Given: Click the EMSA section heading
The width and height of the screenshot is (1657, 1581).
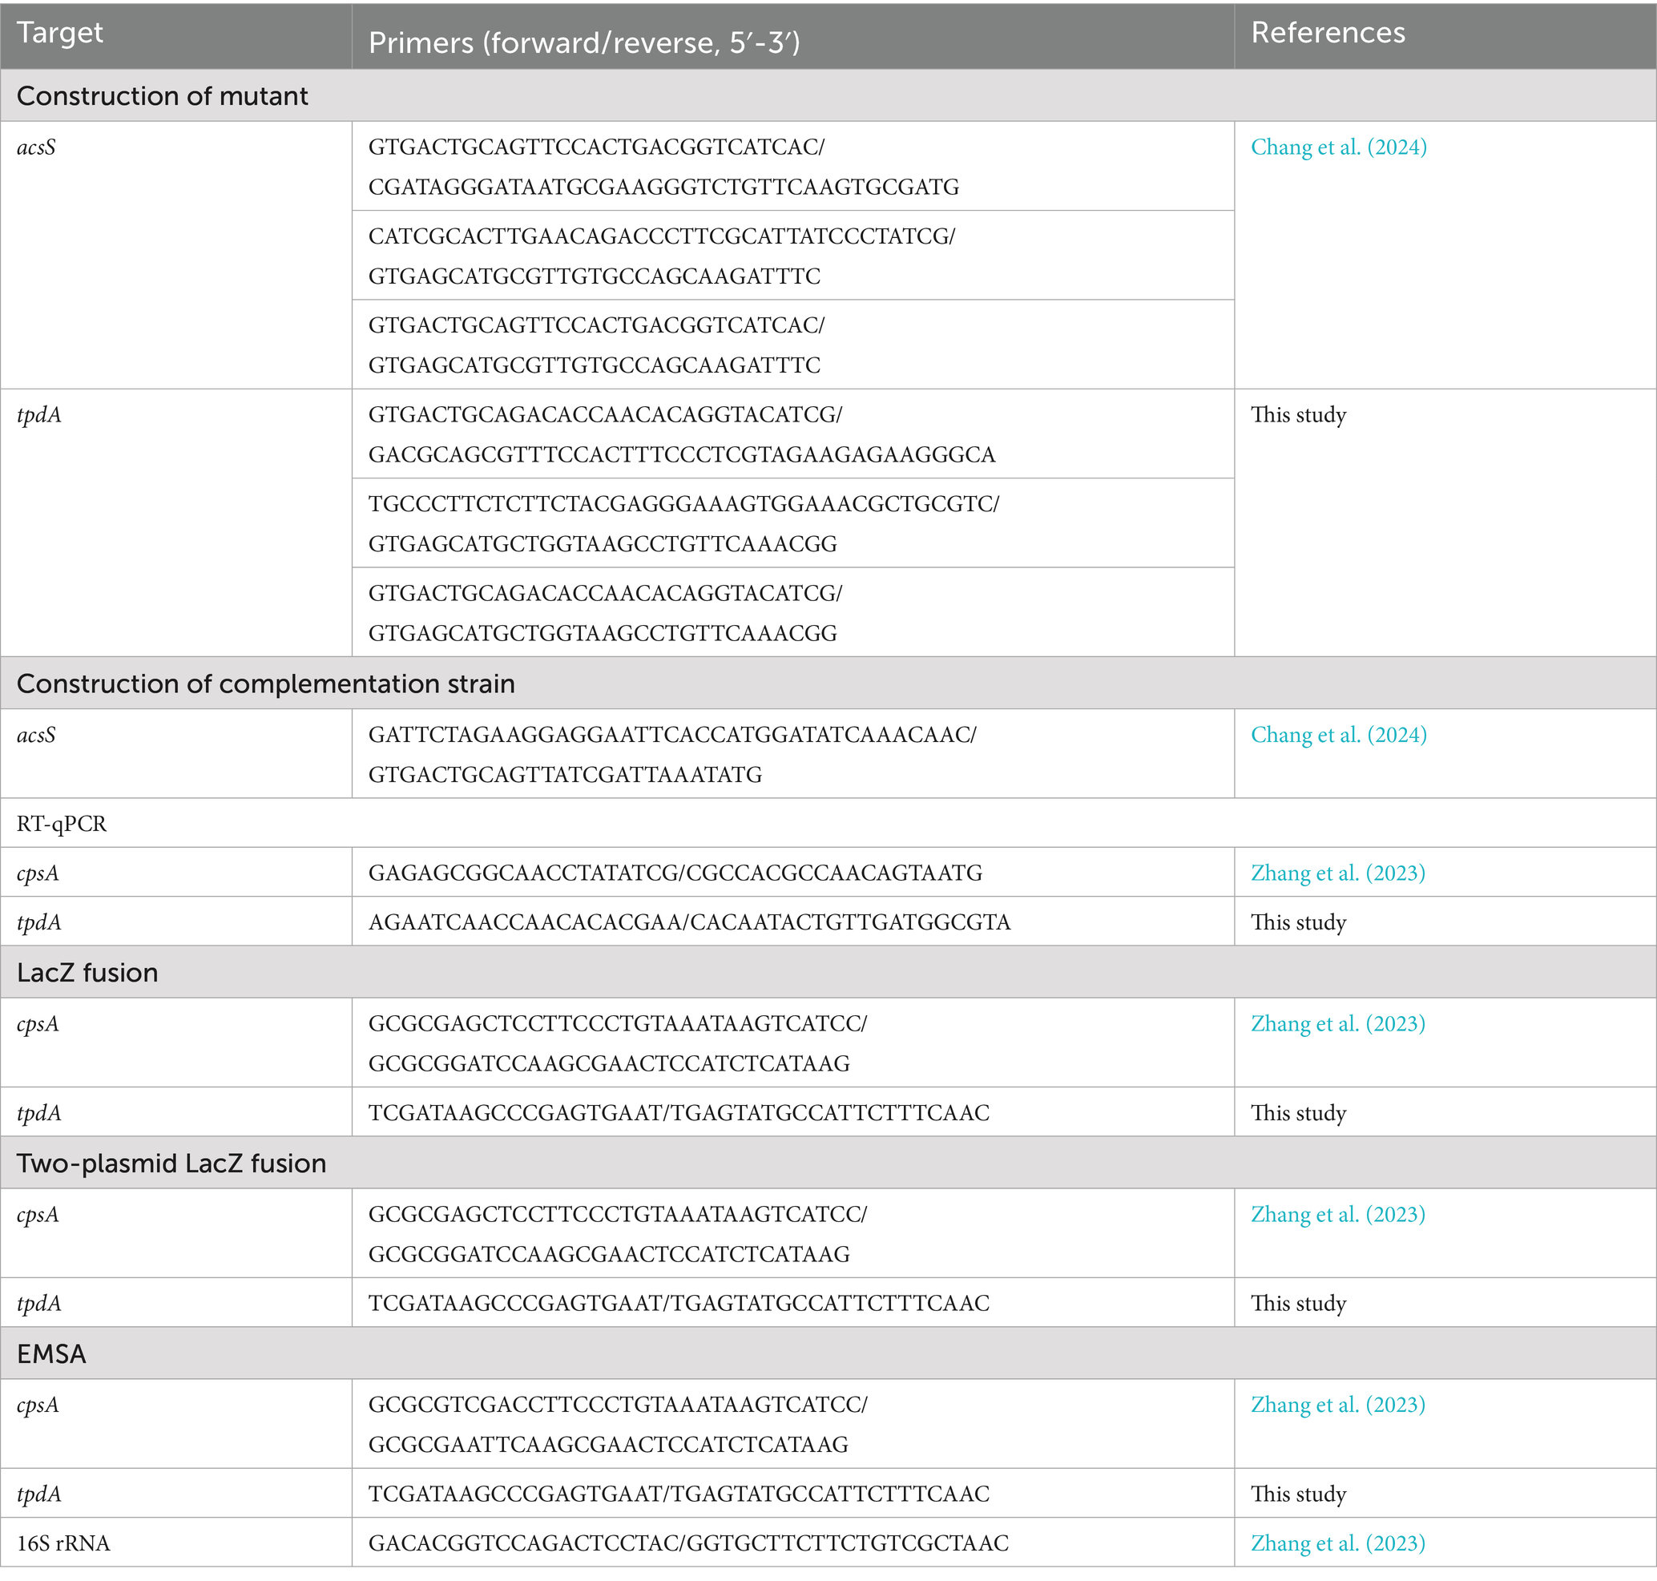Looking at the screenshot, I should pos(51,1353).
